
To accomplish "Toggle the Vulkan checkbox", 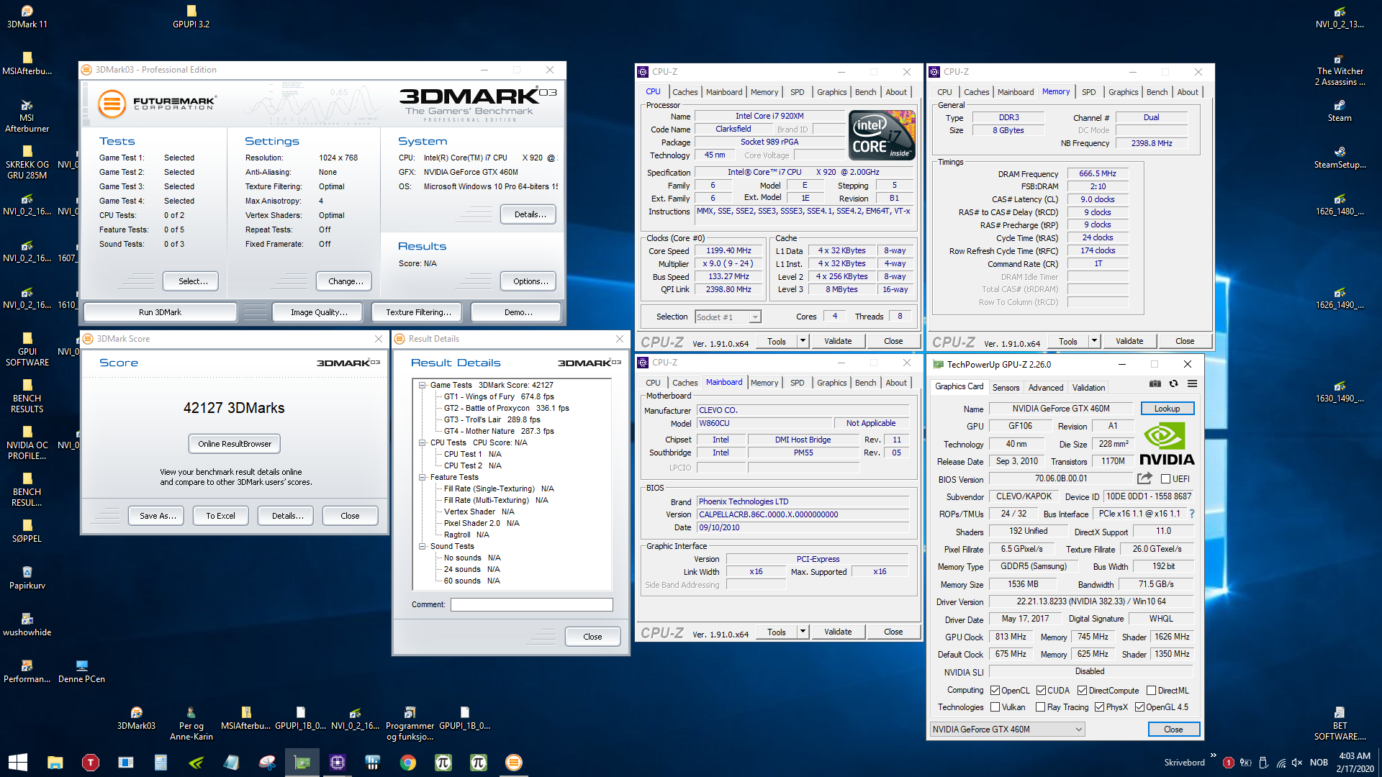I will pos(995,707).
